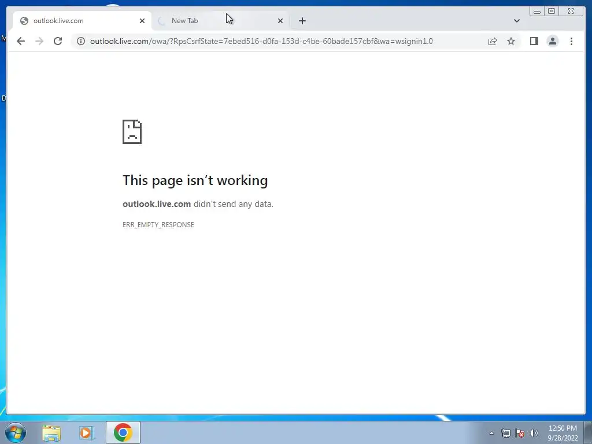Open Chrome's three-dot menu
Screen dimensions: 592x444
click(571, 41)
